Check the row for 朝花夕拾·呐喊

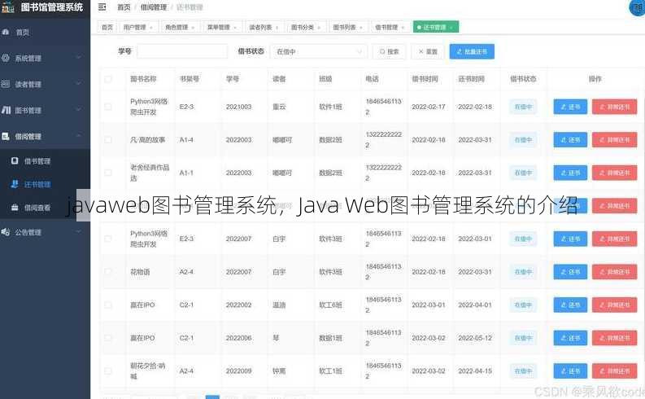[x=108, y=371]
